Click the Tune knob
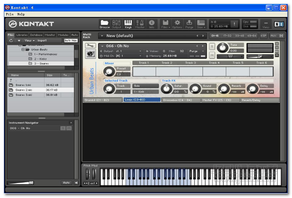292x198 pixels. coord(223,48)
